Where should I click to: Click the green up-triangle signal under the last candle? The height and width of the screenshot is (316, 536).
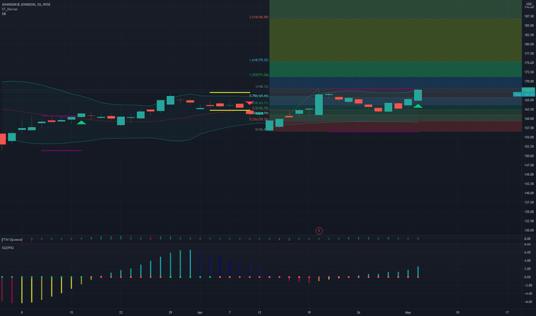pos(418,106)
